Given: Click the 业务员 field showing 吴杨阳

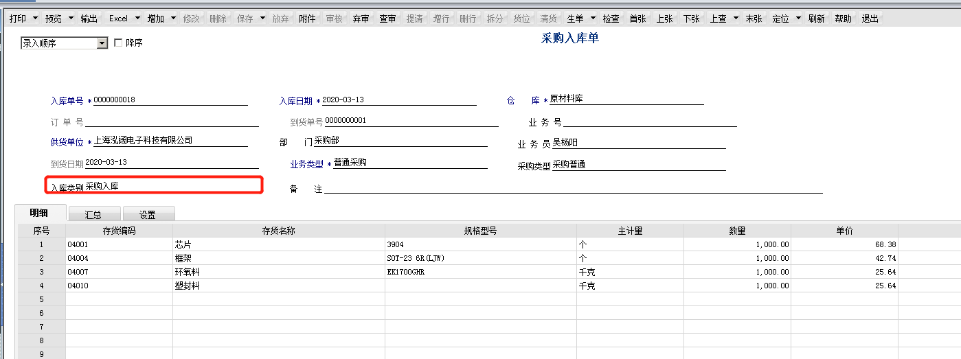Looking at the screenshot, I should pos(639,143).
